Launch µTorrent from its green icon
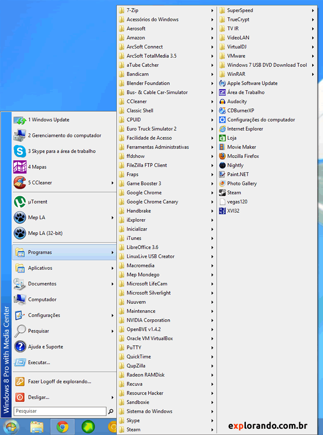This screenshot has width=323, height=435. point(20,202)
